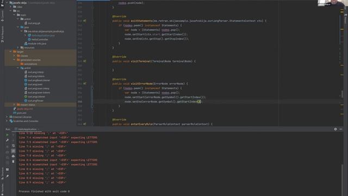Expand External Libraries node
The width and height of the screenshot is (348, 196).
(x=7, y=117)
